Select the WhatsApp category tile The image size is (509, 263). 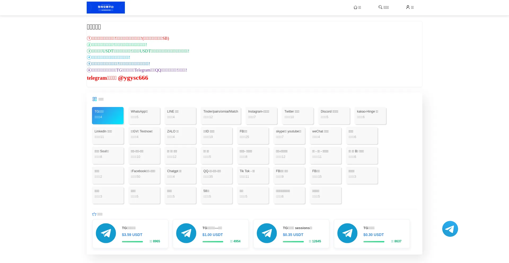[x=144, y=115]
